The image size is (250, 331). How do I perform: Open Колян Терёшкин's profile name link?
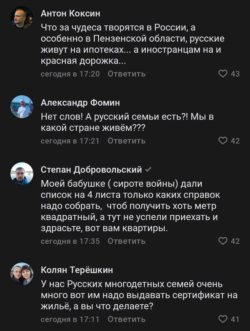(x=77, y=270)
